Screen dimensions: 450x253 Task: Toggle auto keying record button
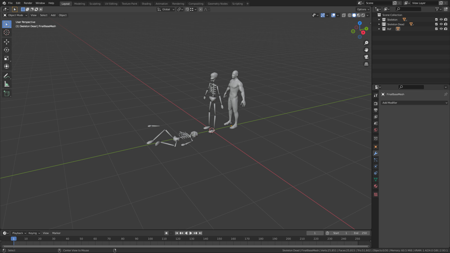tap(166, 233)
